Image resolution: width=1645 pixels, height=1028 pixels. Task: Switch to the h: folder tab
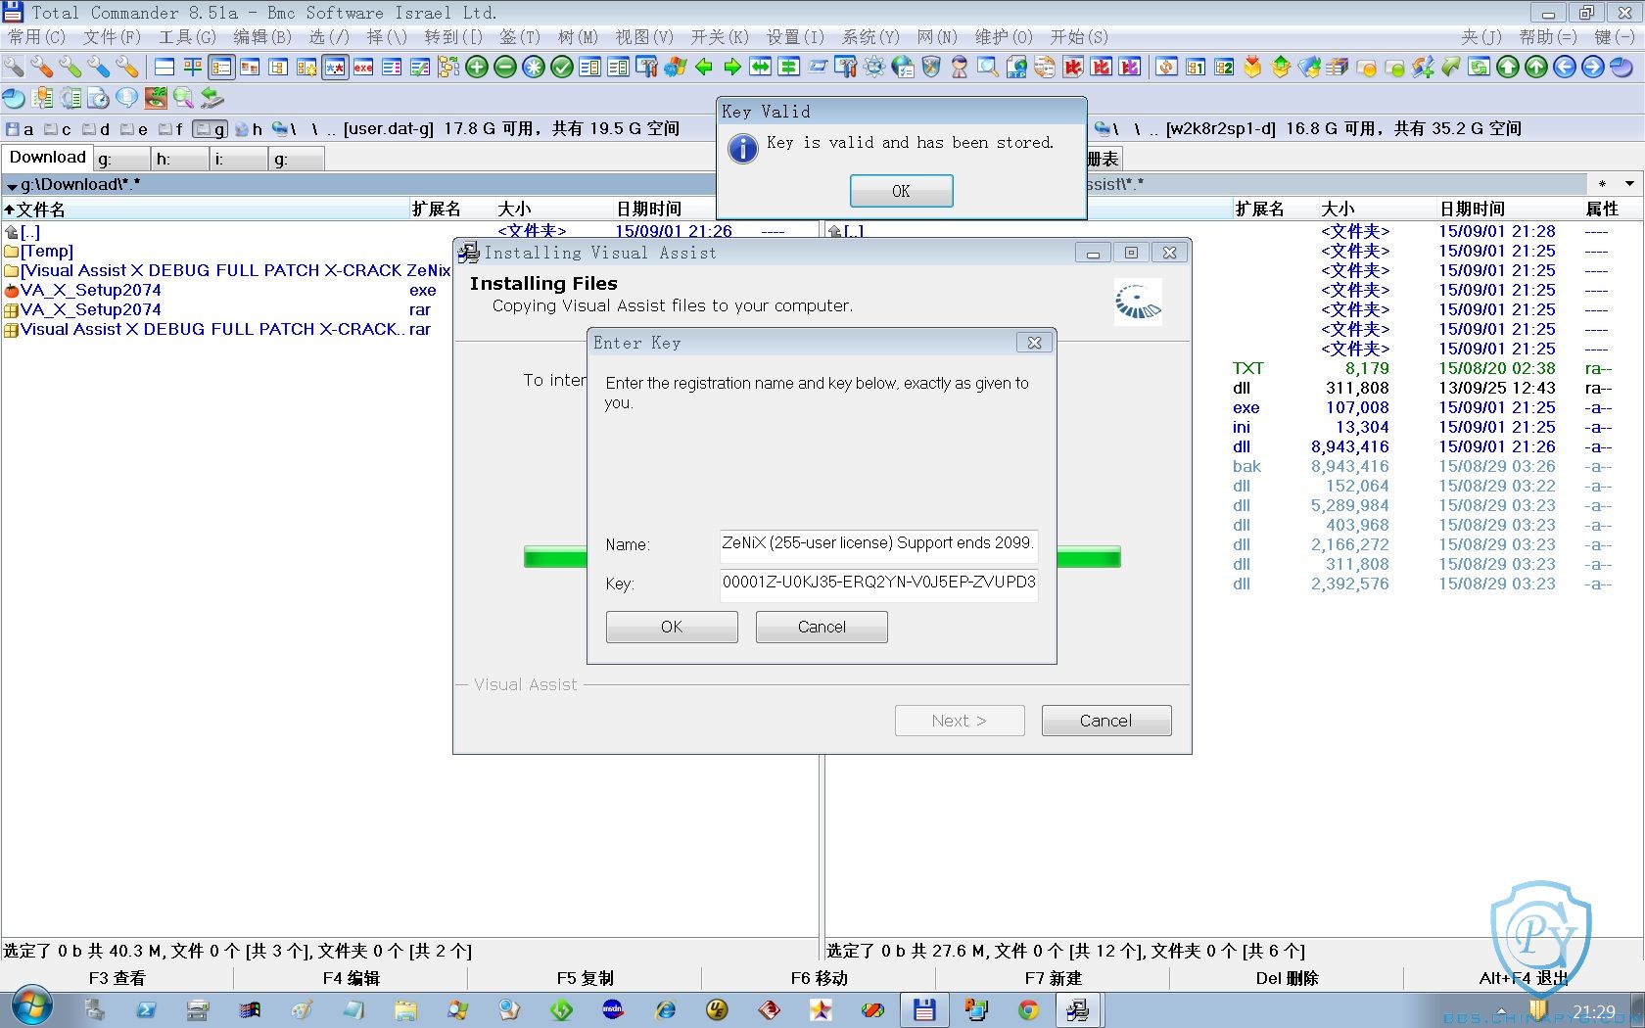[x=180, y=159]
